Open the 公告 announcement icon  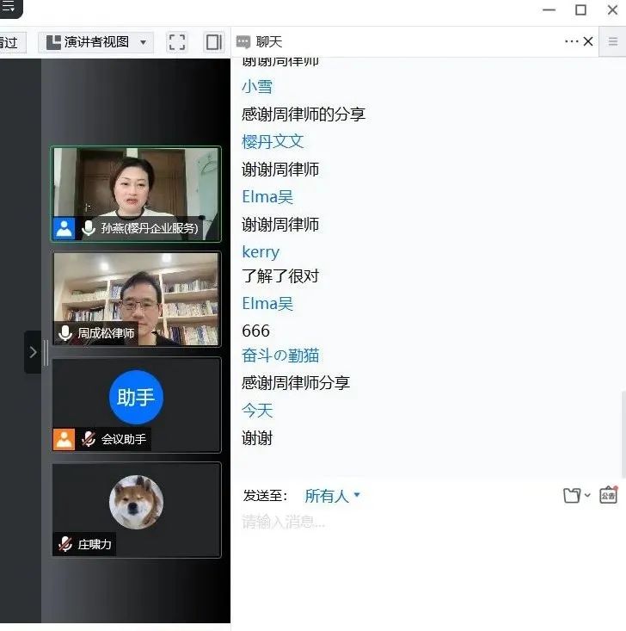click(x=608, y=496)
